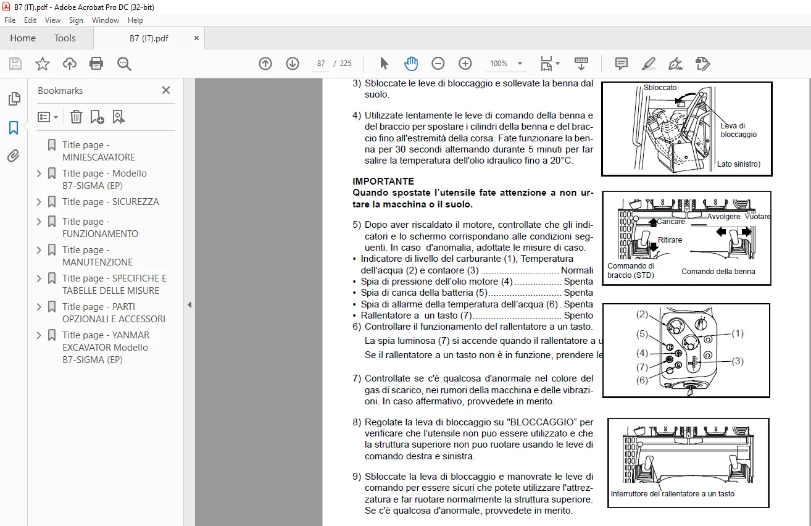Click the Save file icon
Image resolution: width=811 pixels, height=526 pixels.
coord(15,64)
